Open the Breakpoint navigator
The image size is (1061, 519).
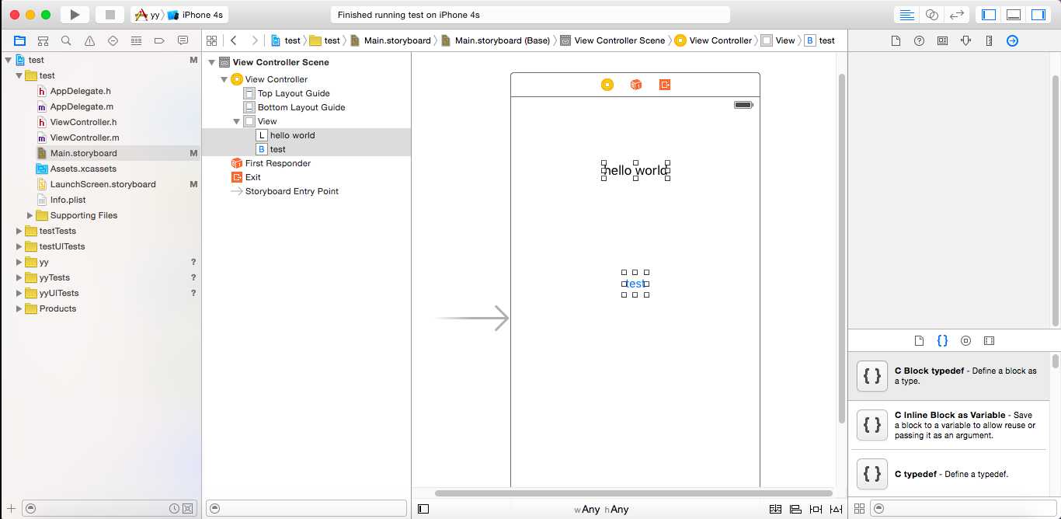pos(159,40)
